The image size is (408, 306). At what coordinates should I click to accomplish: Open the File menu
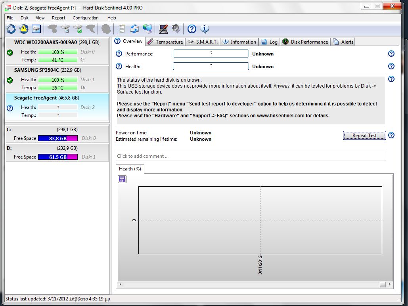click(10, 18)
